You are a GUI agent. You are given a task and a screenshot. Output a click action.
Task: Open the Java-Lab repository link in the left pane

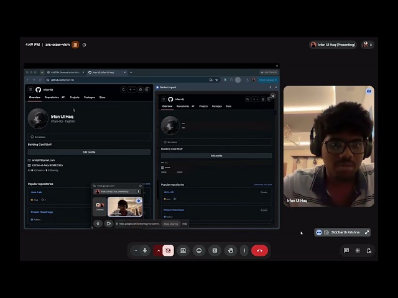pos(36,192)
